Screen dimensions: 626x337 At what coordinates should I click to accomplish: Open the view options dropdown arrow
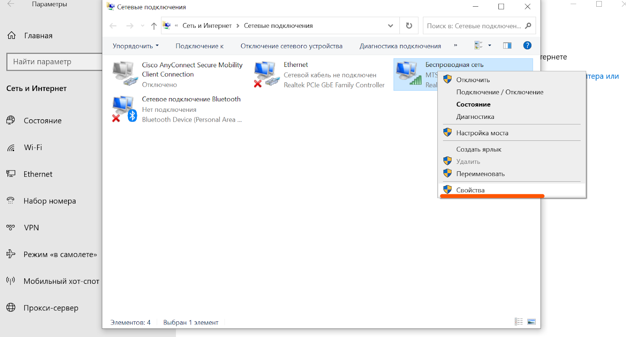point(489,46)
